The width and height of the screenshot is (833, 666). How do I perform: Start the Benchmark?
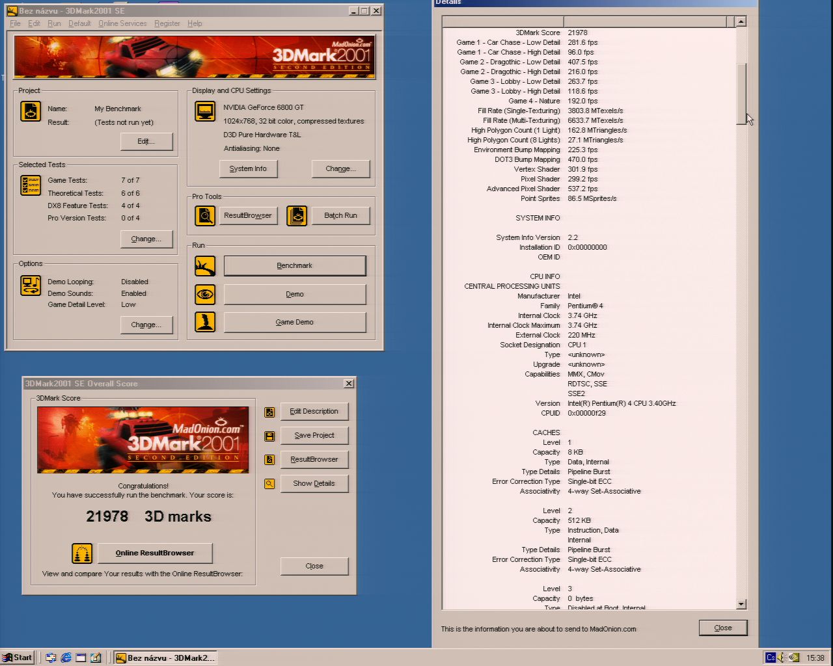pyautogui.click(x=295, y=265)
